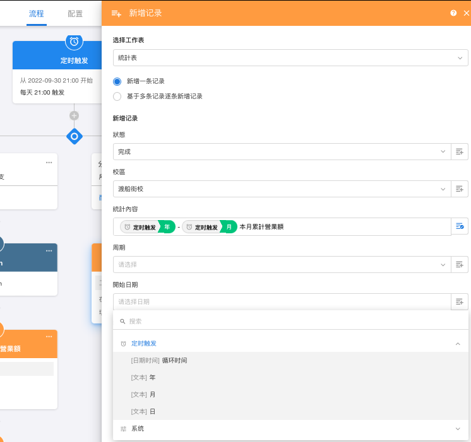The height and width of the screenshot is (442, 471).
Task: Click the blue diamond branch node icon
Action: pyautogui.click(x=75, y=136)
